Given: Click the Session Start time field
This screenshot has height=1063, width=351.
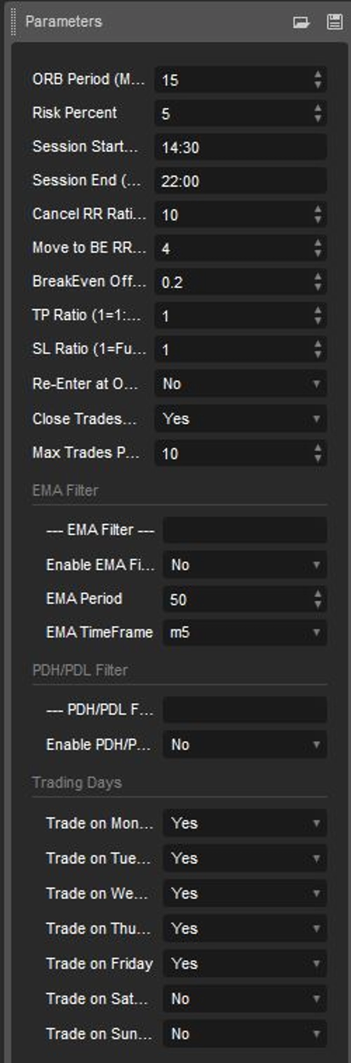Looking at the screenshot, I should pyautogui.click(x=240, y=147).
